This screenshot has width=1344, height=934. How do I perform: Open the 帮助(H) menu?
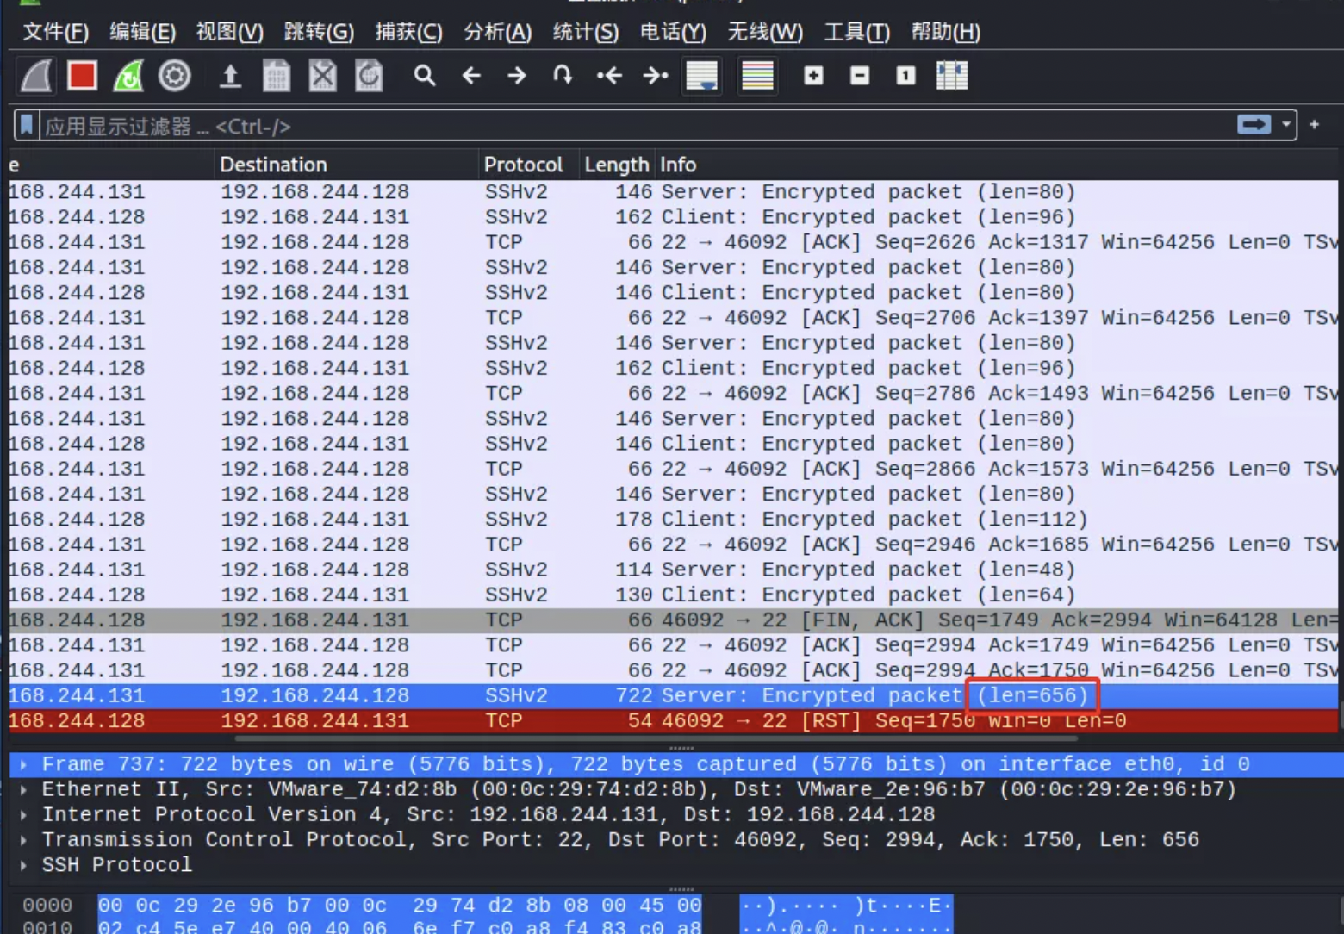coord(945,32)
